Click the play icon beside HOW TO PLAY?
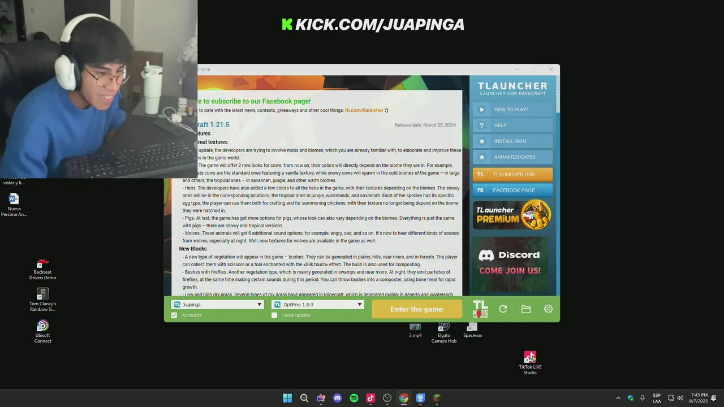Viewport: 724px width, 407px height. pyautogui.click(x=482, y=110)
